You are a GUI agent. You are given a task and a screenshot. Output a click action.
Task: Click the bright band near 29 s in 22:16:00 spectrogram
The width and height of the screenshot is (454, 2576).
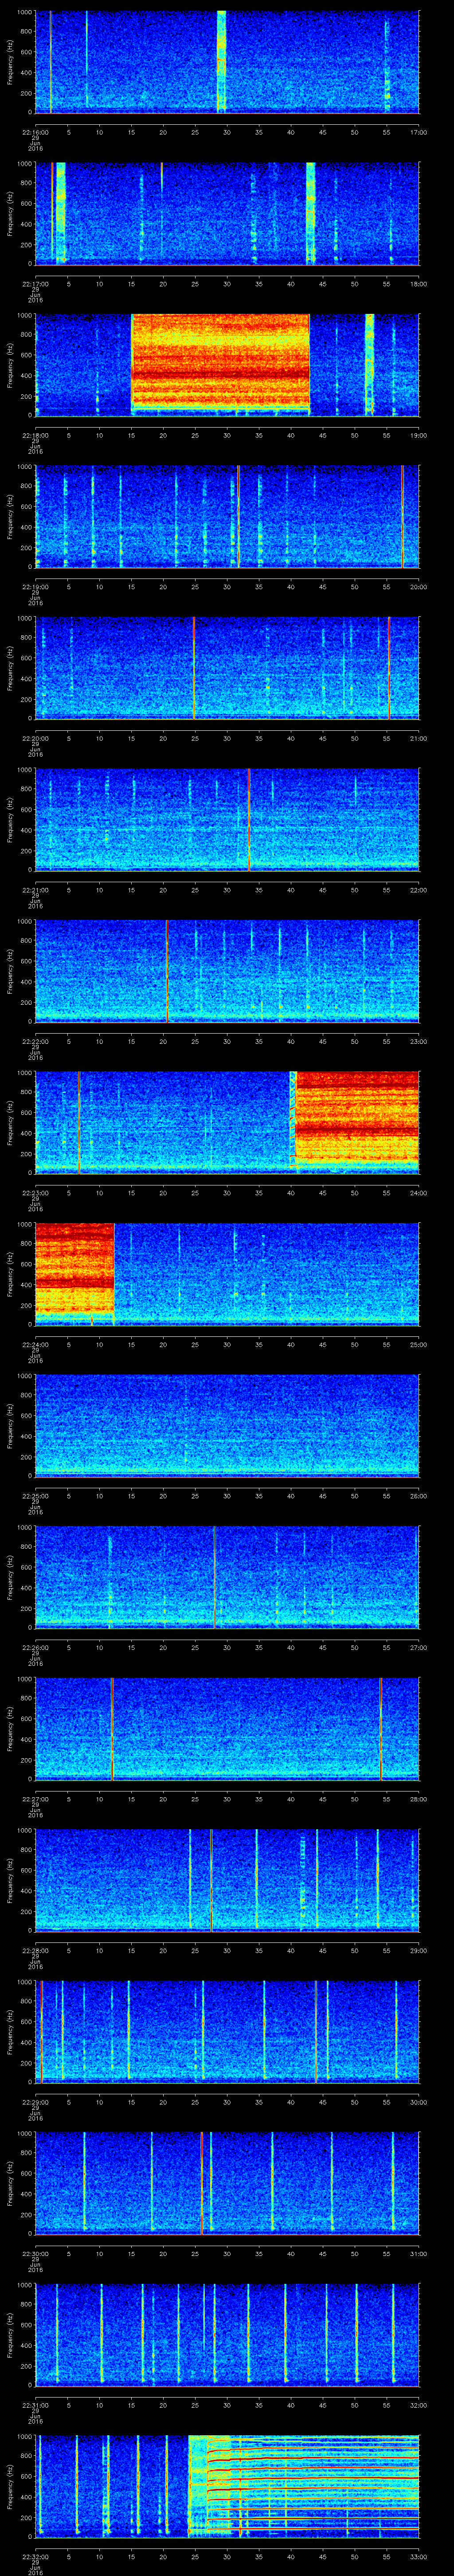tap(222, 60)
